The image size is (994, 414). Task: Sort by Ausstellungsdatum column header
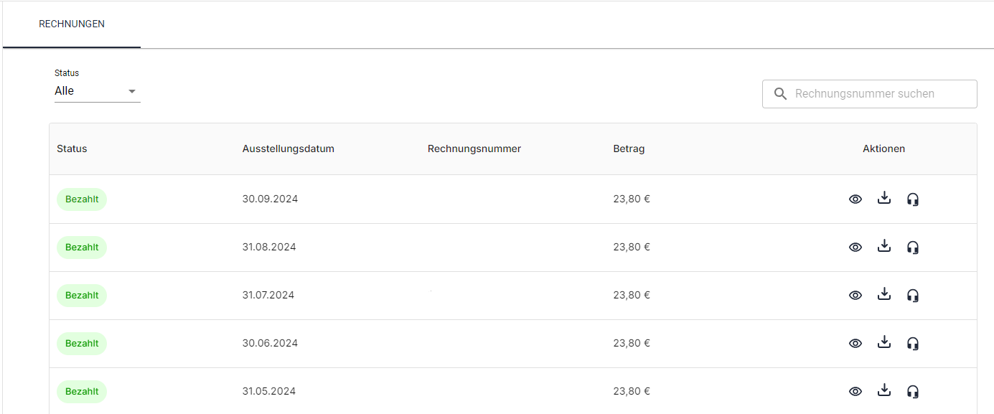click(288, 149)
